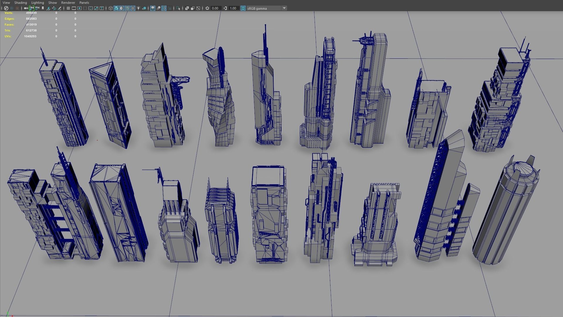
Task: Open the Lighting menu
Action: pyautogui.click(x=38, y=3)
